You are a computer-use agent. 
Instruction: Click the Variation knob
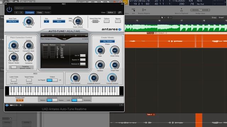tap(100, 65)
